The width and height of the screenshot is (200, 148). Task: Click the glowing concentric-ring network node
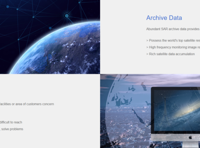coord(67,16)
